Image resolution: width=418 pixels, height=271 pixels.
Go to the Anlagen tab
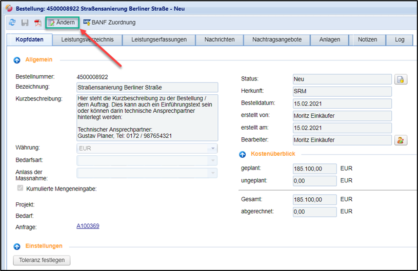pyautogui.click(x=330, y=39)
